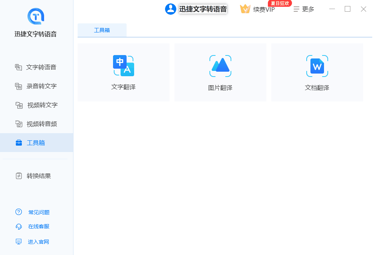Image resolution: width=376 pixels, height=255 pixels.
Task: Close the application window
Action: click(x=364, y=9)
